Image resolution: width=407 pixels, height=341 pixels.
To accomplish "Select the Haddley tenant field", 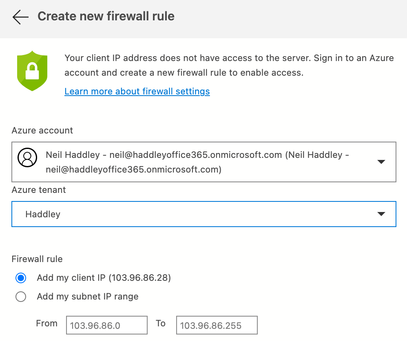I will point(196,214).
